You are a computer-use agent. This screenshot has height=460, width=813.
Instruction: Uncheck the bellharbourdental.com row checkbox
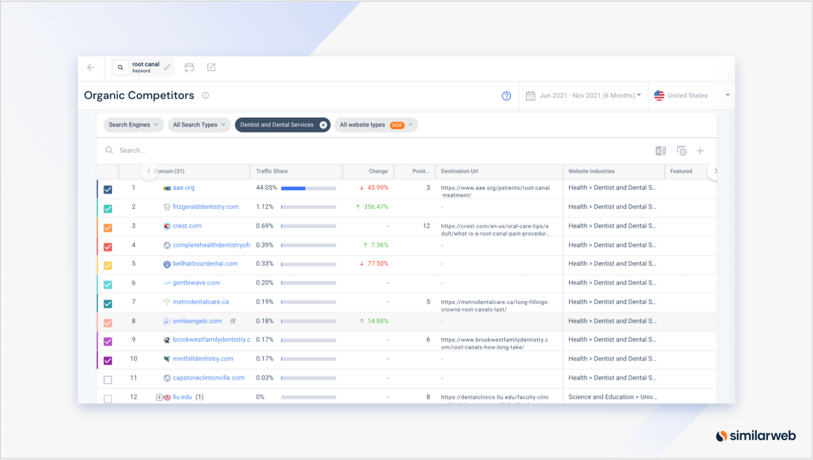[x=108, y=266]
